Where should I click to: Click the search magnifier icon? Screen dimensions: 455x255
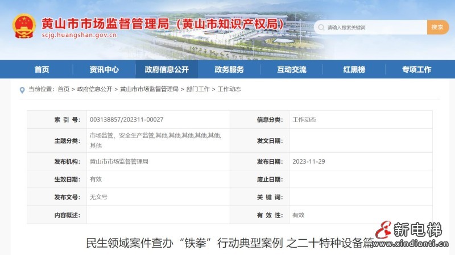(321, 27)
